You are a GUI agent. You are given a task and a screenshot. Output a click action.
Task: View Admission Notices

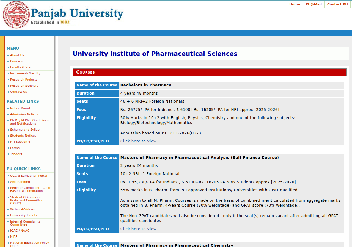24,114
